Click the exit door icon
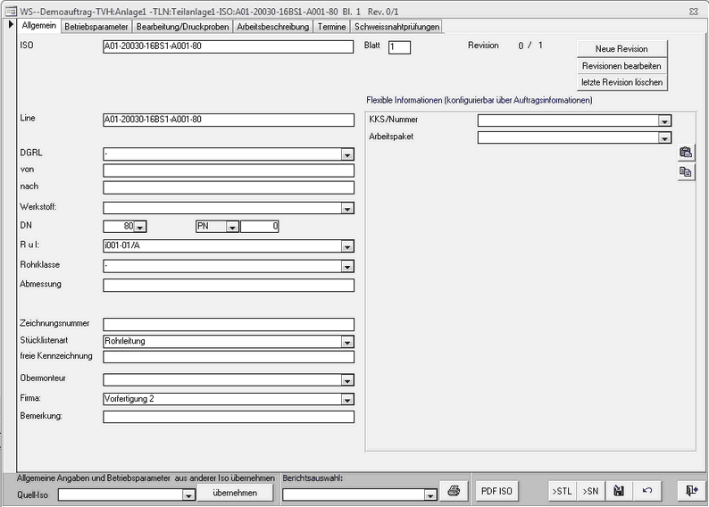The width and height of the screenshot is (709, 507). tap(691, 490)
